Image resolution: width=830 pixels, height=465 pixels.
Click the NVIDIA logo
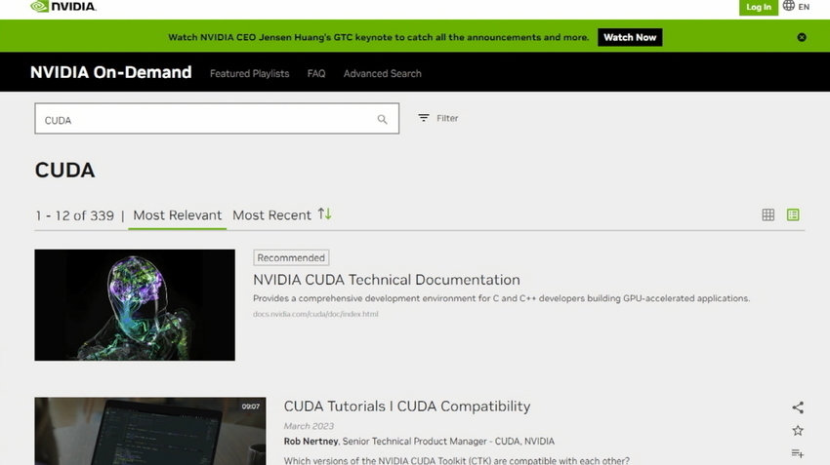63,7
